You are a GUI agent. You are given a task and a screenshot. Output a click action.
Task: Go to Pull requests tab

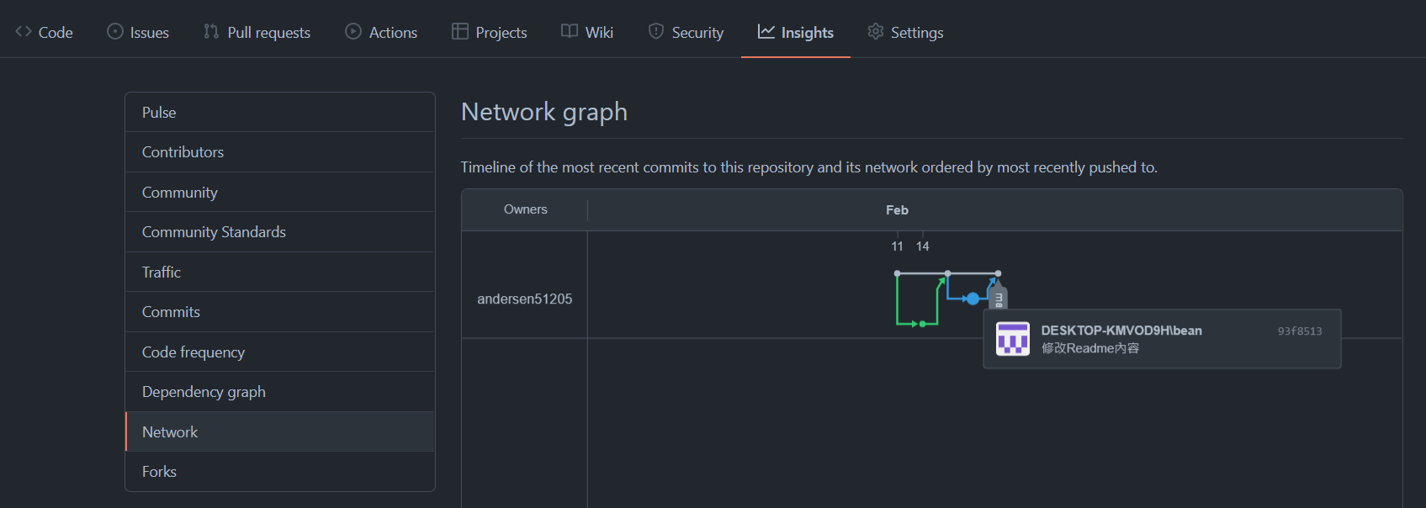click(x=257, y=32)
